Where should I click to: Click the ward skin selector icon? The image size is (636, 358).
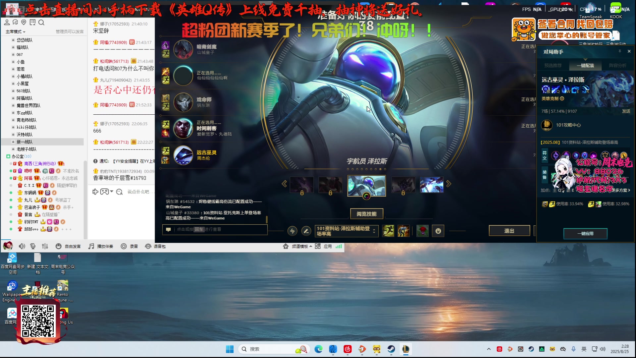pyautogui.click(x=422, y=231)
